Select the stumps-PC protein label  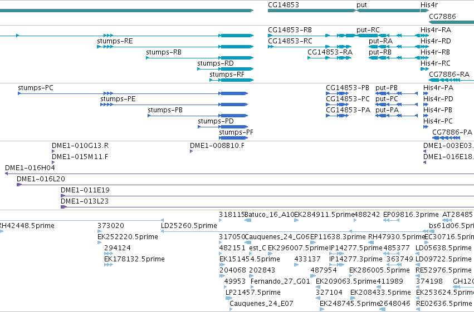(x=35, y=88)
